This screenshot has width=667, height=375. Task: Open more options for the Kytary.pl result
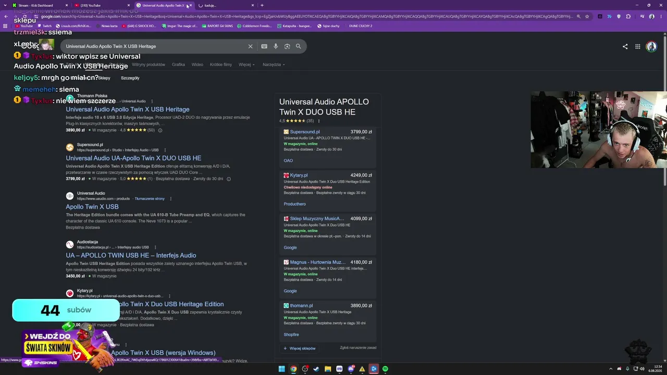(169, 296)
